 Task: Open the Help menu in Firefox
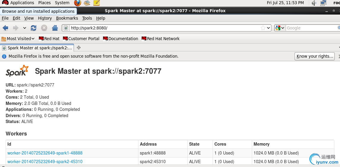(101, 18)
